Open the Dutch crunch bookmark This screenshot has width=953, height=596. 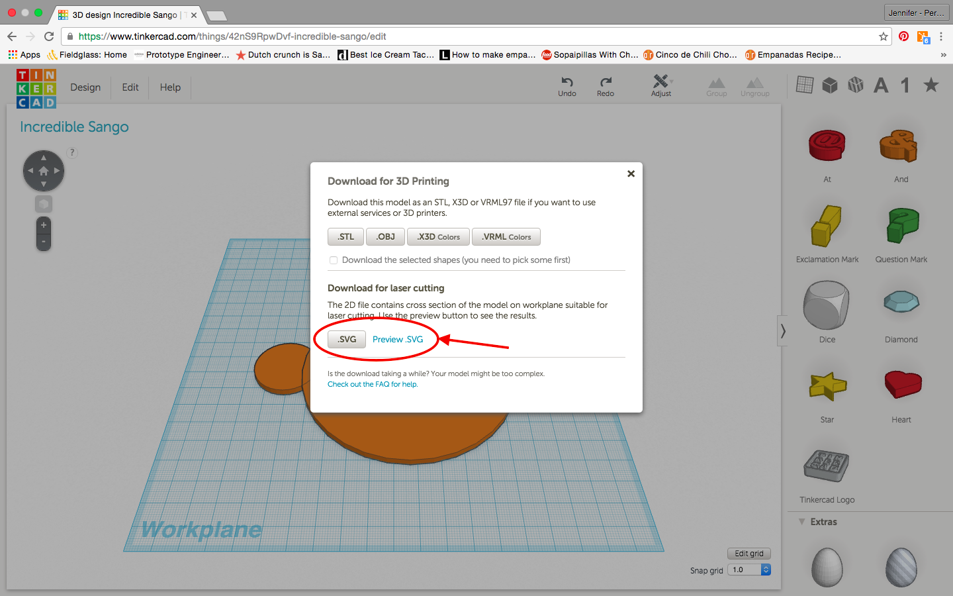(283, 55)
